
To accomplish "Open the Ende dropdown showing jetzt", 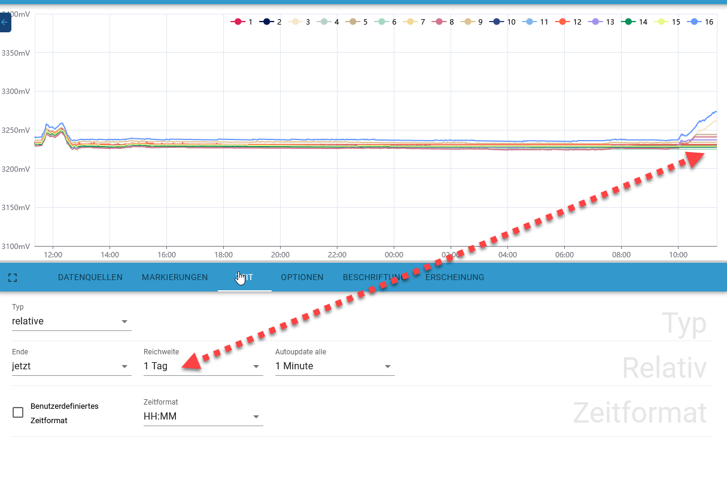I will point(72,366).
